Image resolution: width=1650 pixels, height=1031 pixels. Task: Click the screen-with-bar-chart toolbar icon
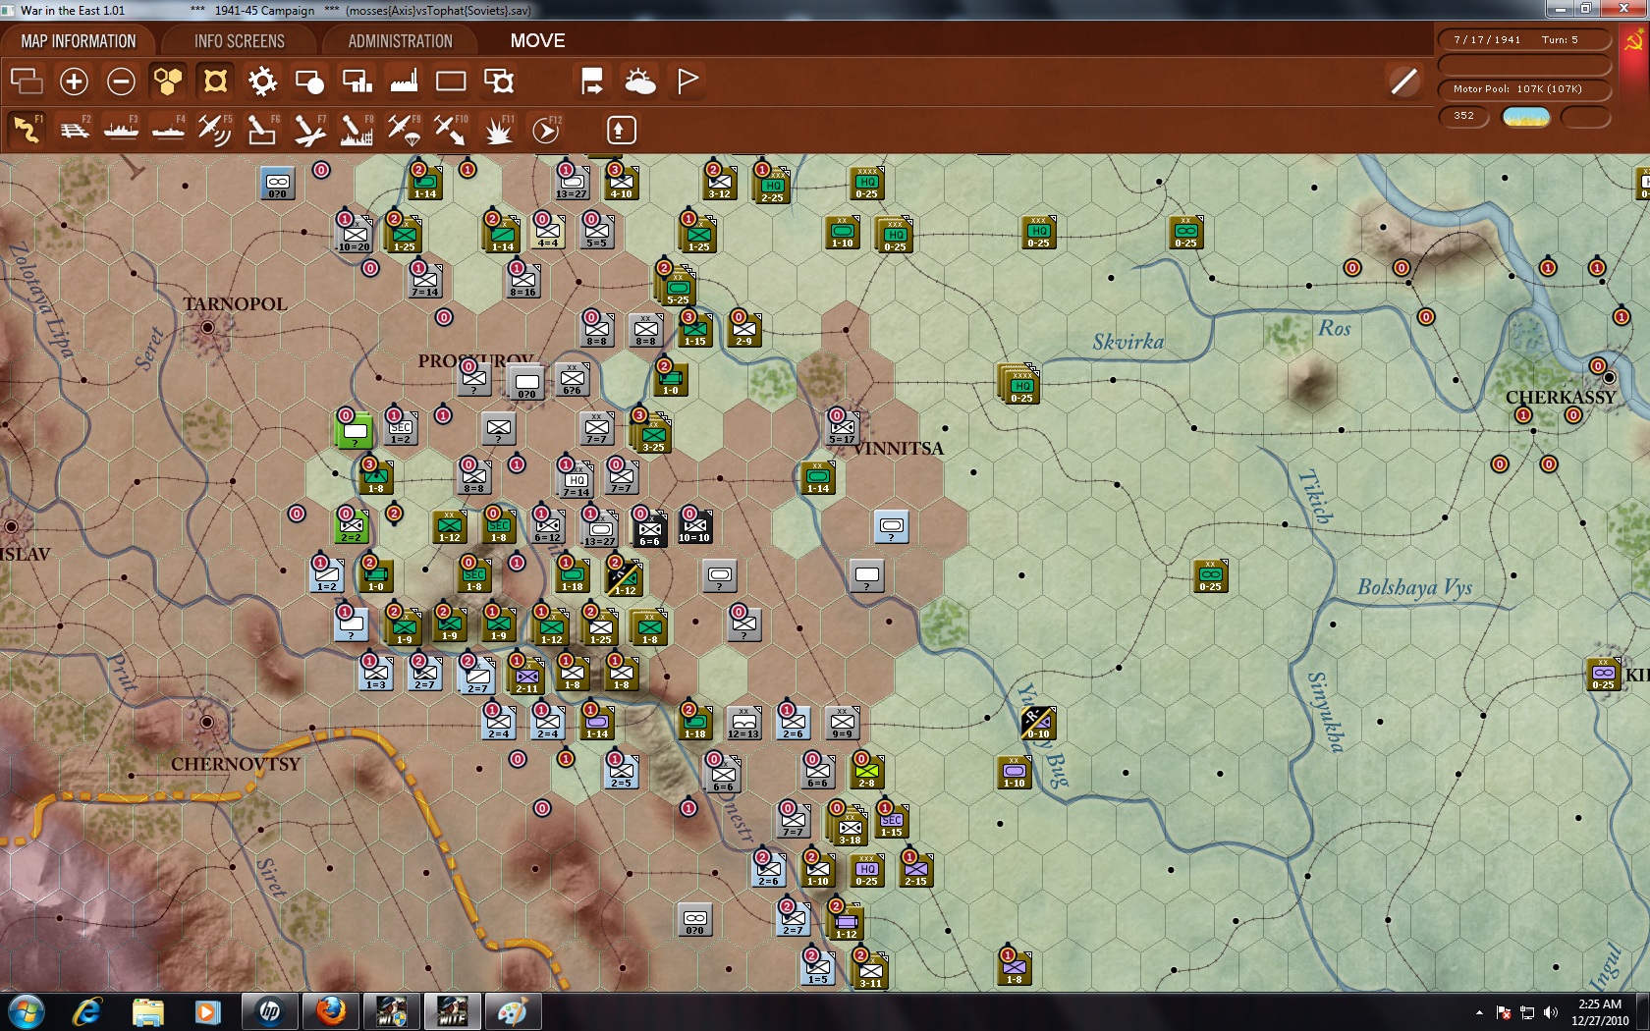(x=357, y=81)
